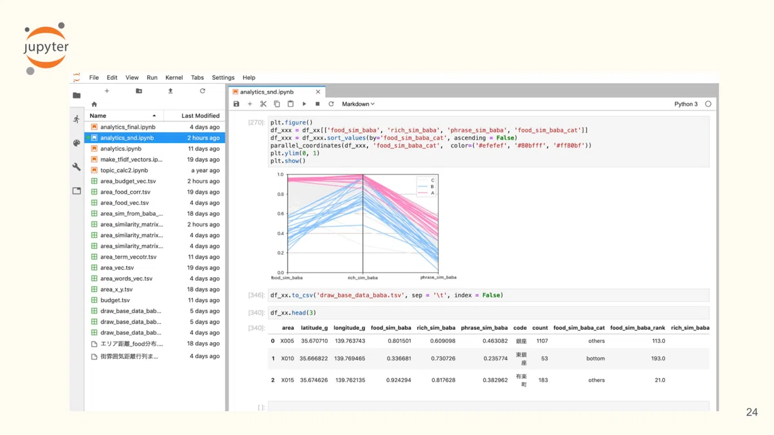Run the selected cell
Image resolution: width=774 pixels, height=435 pixels.
click(304, 104)
